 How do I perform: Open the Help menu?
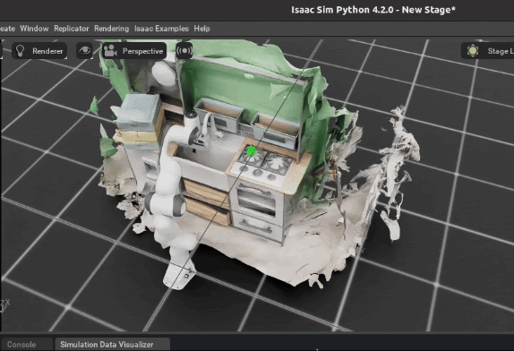coord(202,29)
